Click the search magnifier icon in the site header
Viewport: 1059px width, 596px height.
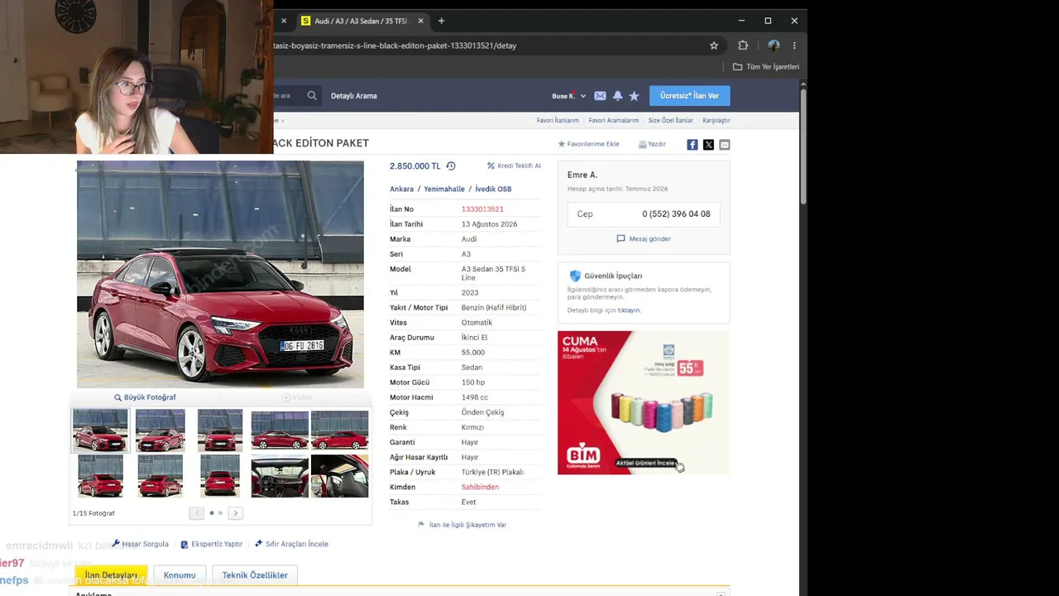click(312, 95)
